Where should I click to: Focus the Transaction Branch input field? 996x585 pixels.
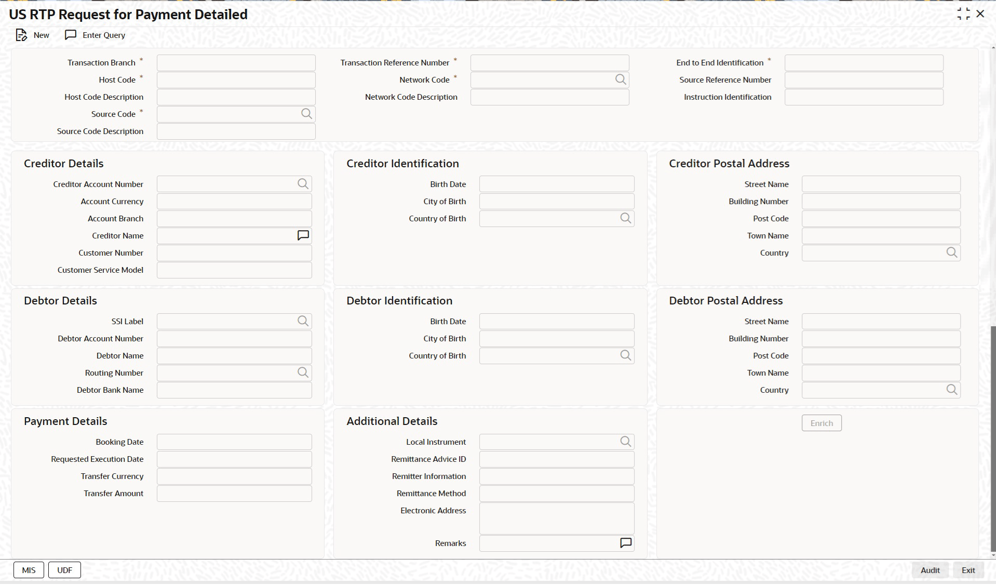[236, 63]
